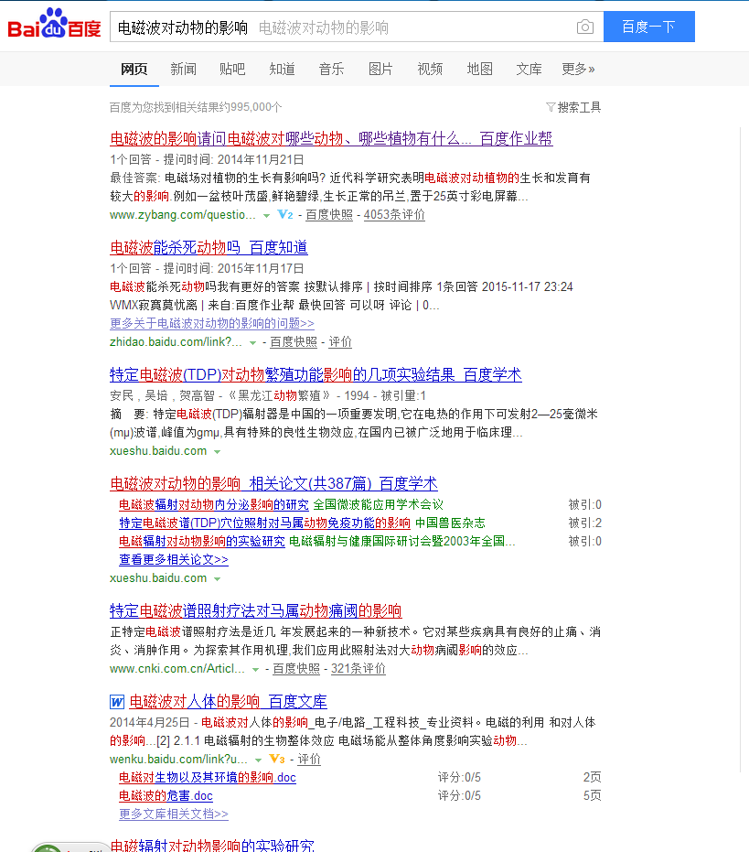749x852 pixels.
Task: Click the 百度一下 search button
Action: coord(649,27)
